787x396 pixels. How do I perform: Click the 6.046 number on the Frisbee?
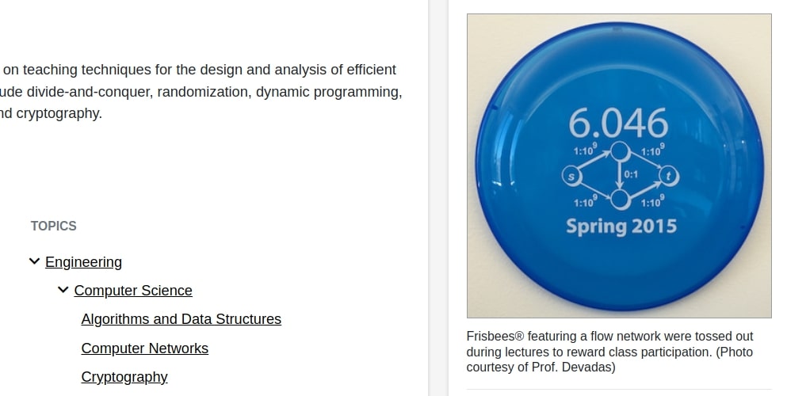(x=618, y=124)
